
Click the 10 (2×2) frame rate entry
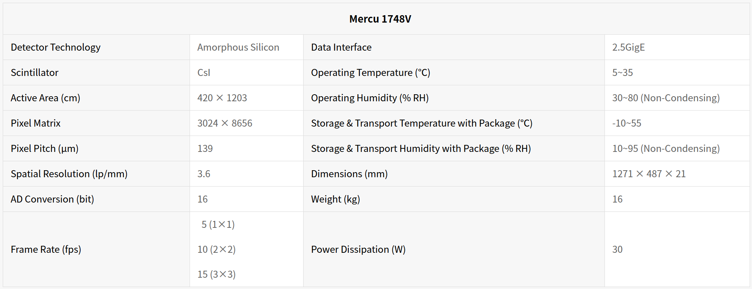216,250
